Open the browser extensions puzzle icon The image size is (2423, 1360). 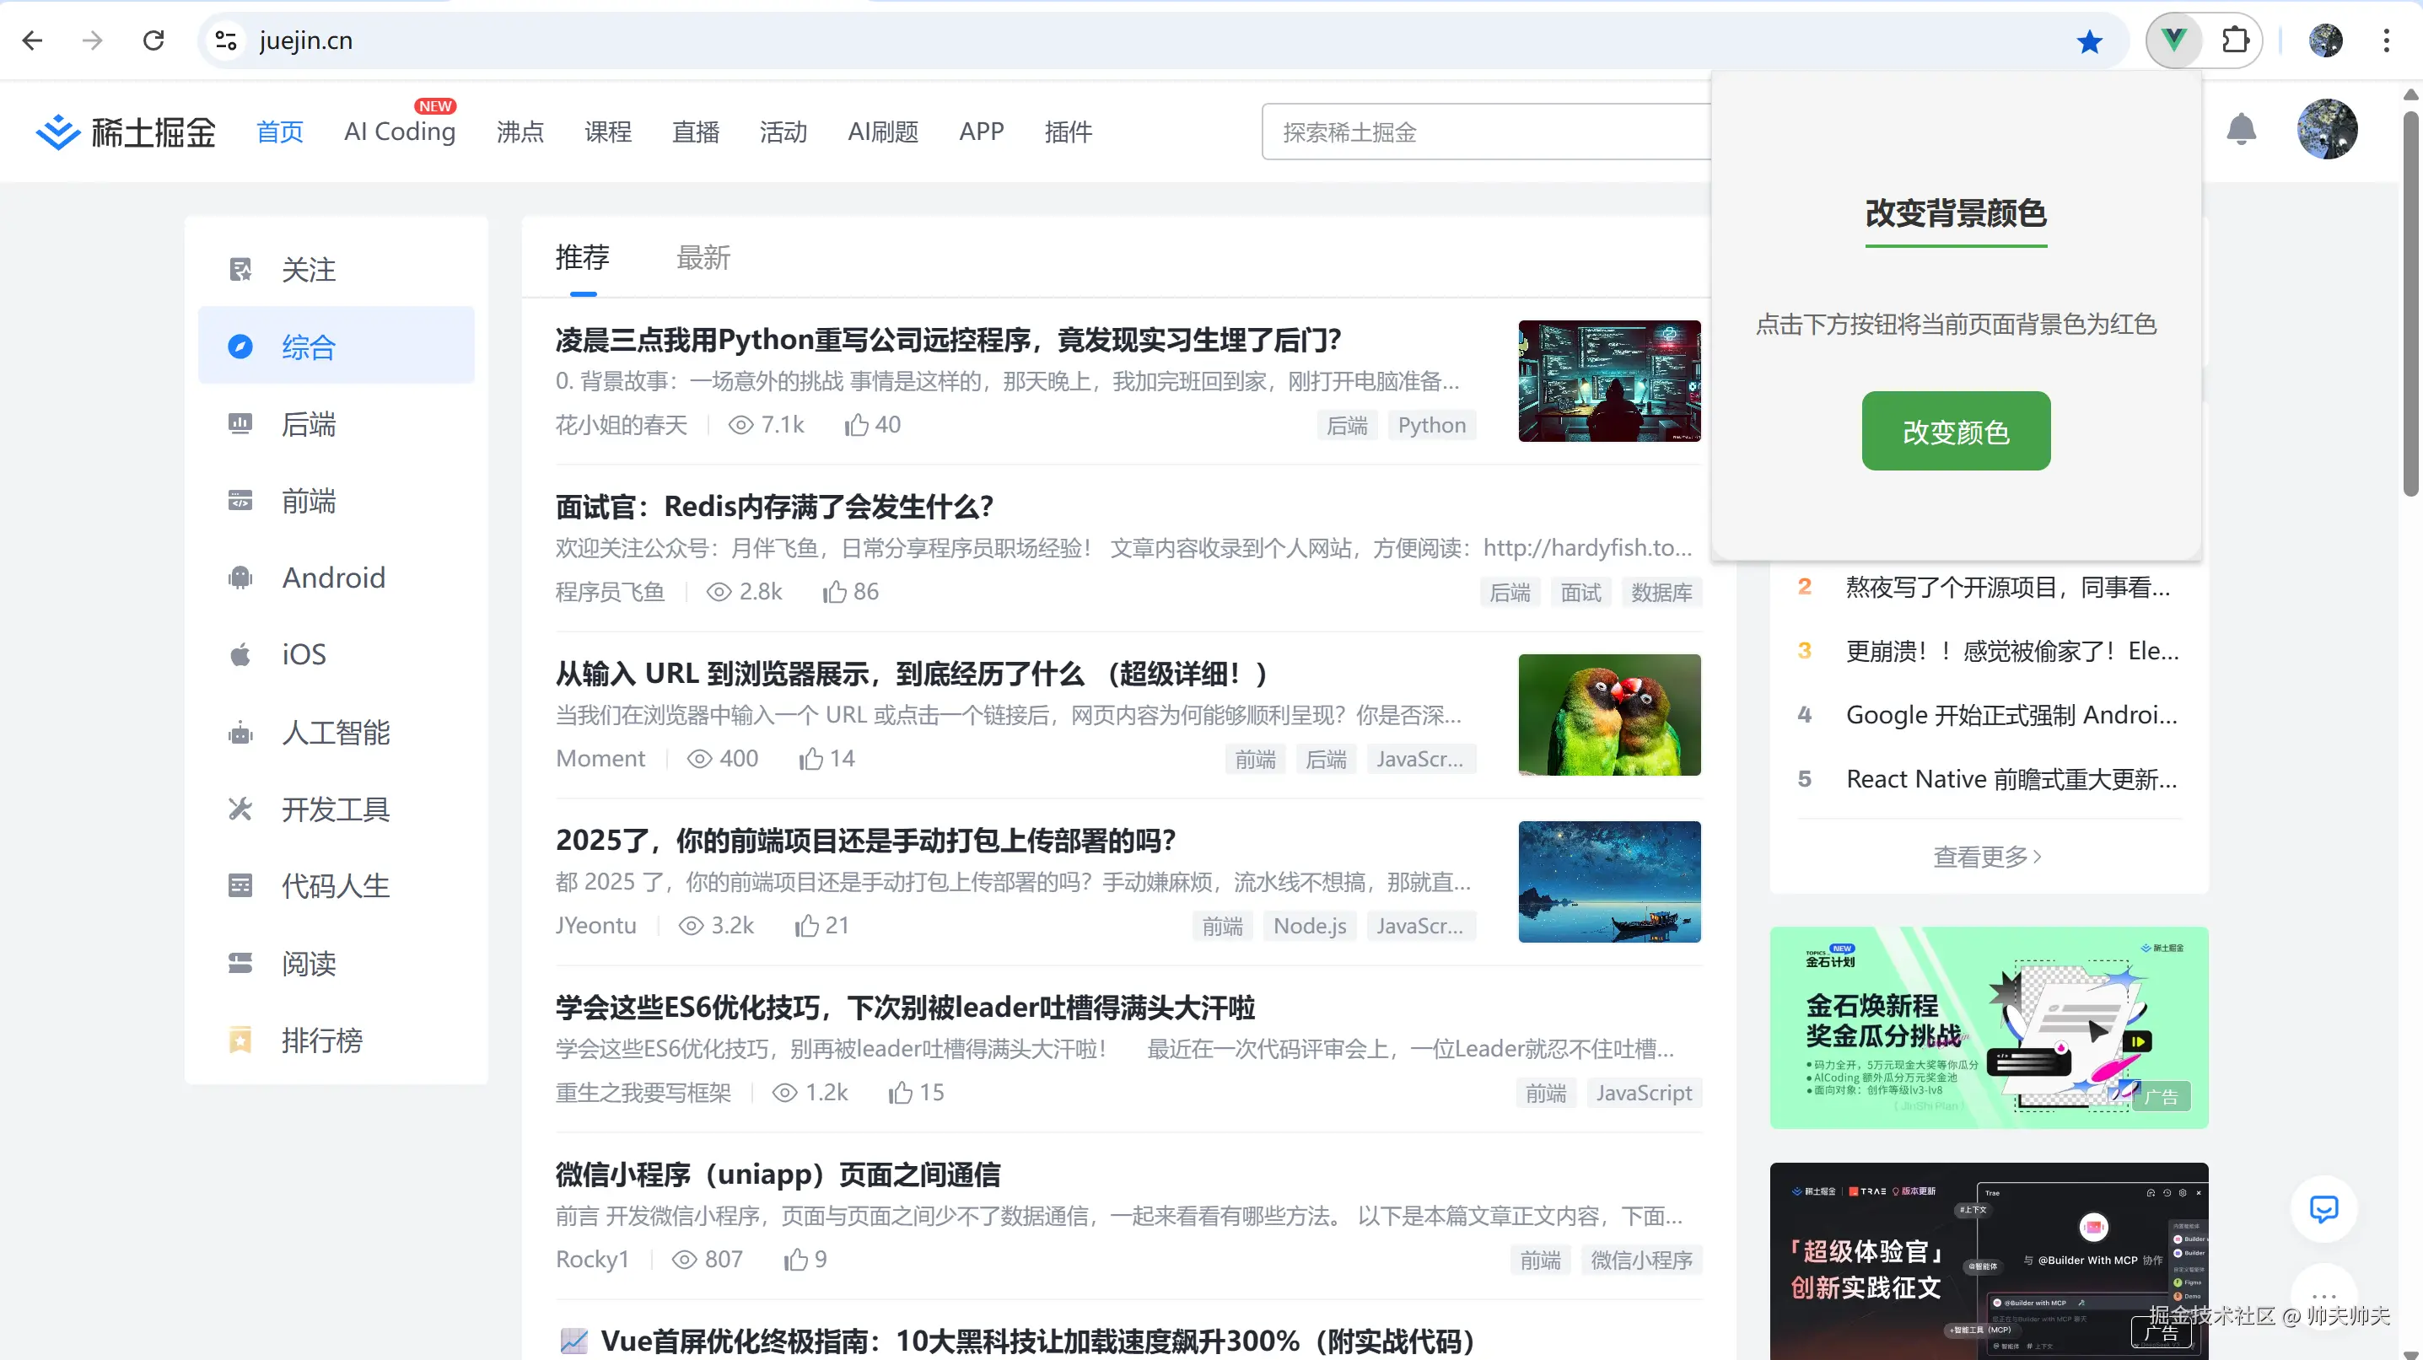(2235, 40)
